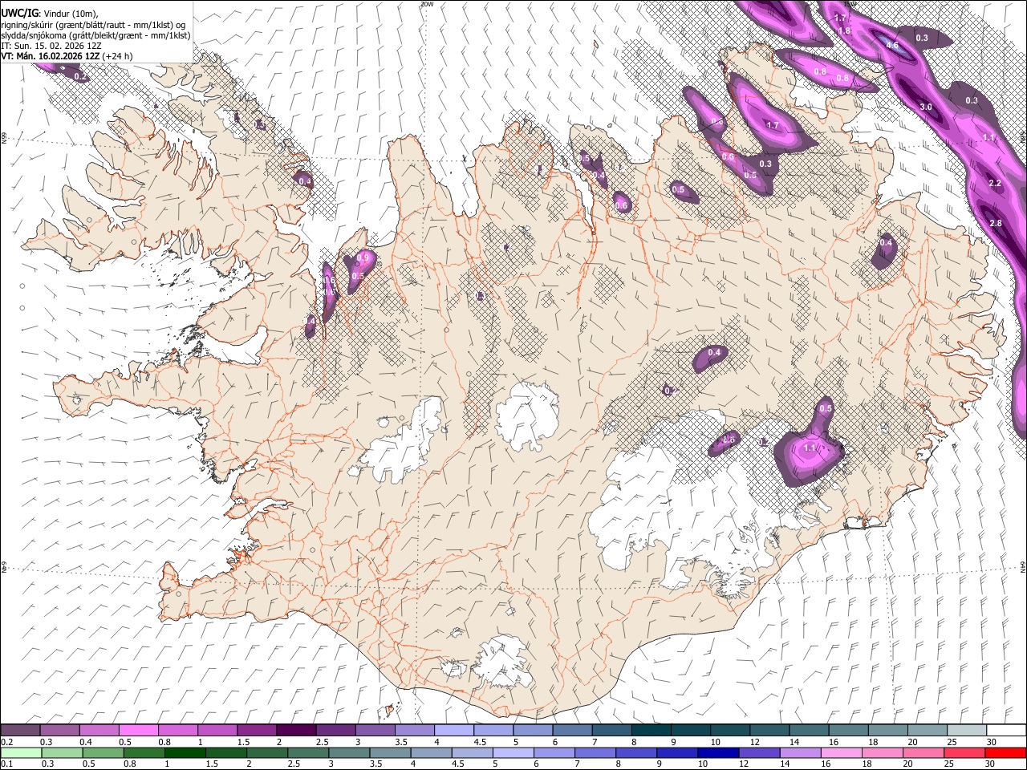The height and width of the screenshot is (770, 1027).
Task: Pick the lower legend violet swatch between 14 and 16
Action: [x=801, y=752]
